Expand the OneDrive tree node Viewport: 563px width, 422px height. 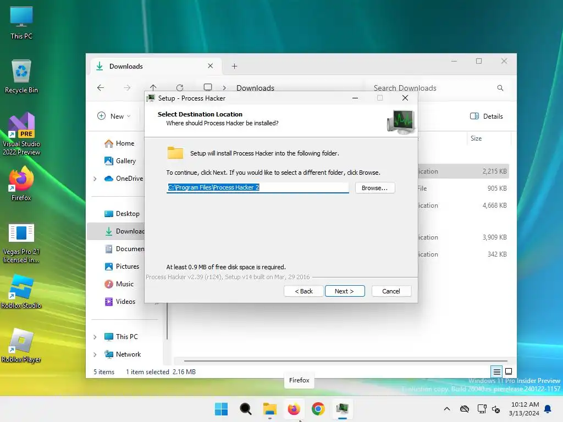[95, 179]
